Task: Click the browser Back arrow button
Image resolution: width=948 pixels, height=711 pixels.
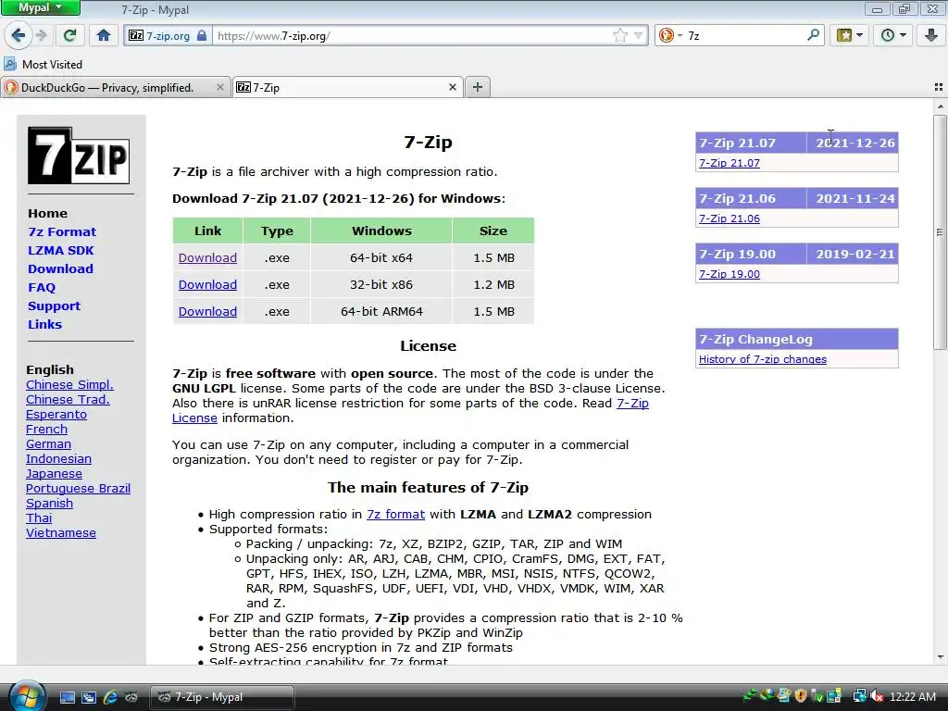Action: point(19,36)
